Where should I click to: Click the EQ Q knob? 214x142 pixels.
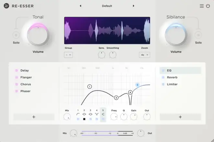124,117
